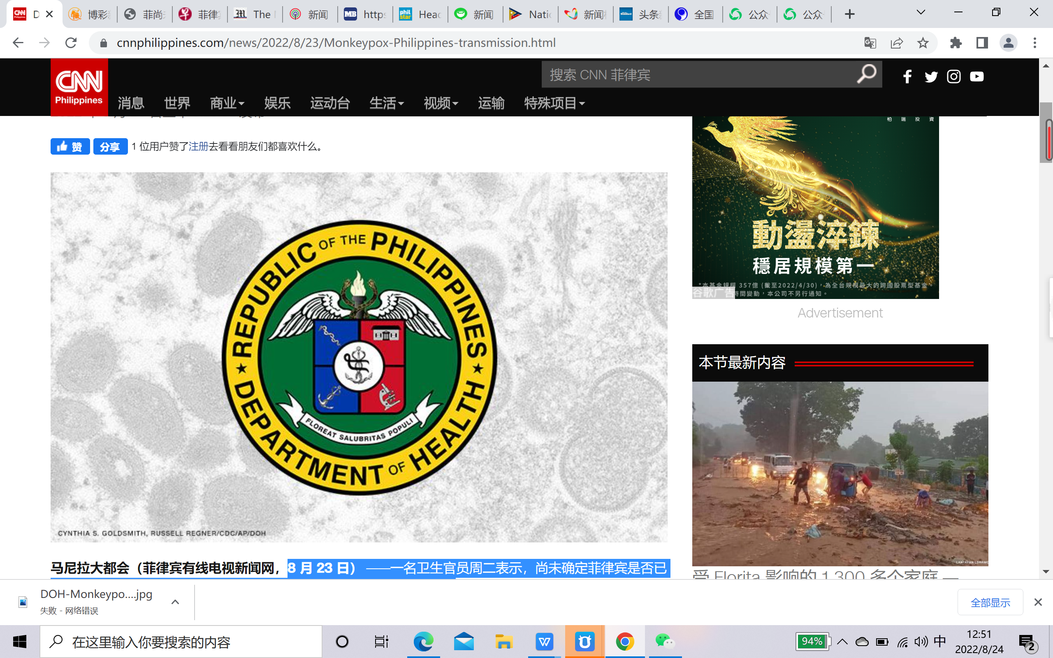The width and height of the screenshot is (1053, 658).
Task: Expand options for DOH-Monkeypo download
Action: 175,602
